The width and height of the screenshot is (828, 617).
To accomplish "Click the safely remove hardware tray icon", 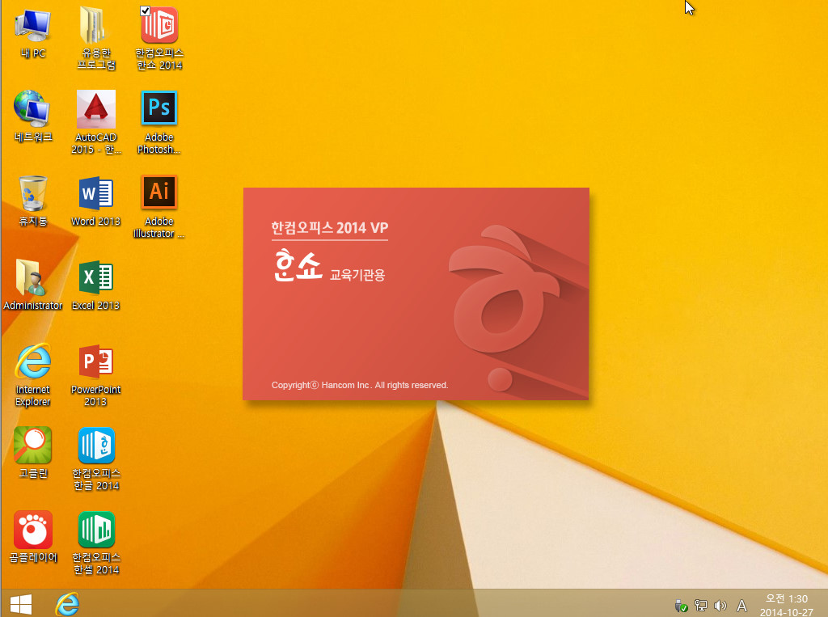I will pyautogui.click(x=681, y=606).
